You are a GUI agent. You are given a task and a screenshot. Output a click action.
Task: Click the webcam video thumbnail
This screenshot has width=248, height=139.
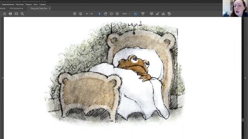pyautogui.click(x=235, y=8)
